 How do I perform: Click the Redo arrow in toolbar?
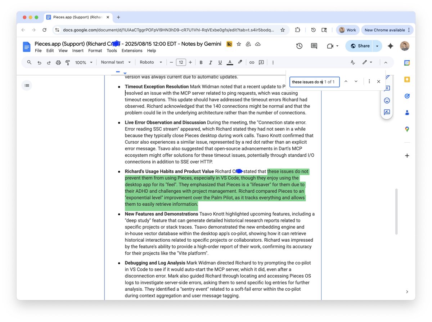pos(49,62)
